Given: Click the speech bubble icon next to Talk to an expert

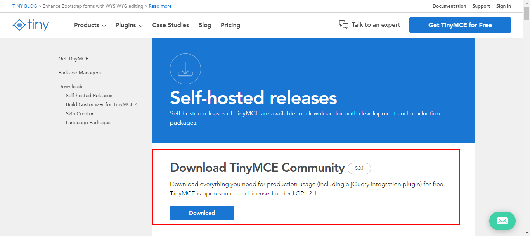Looking at the screenshot, I should coord(344,24).
